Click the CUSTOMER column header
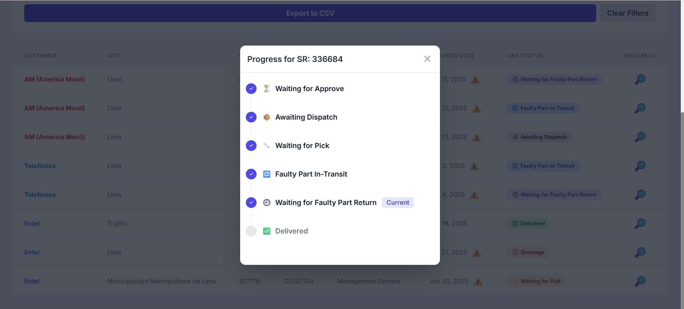 point(40,56)
